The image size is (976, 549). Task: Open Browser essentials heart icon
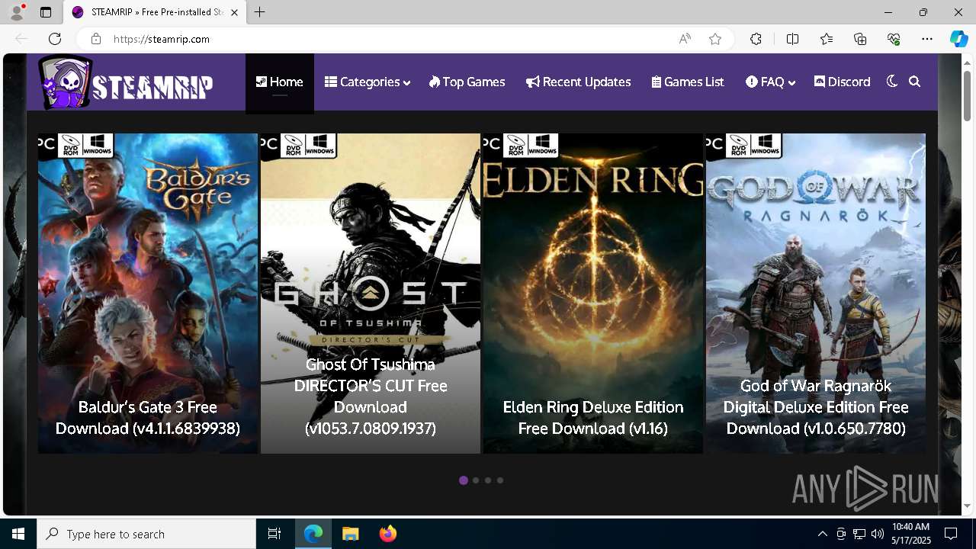click(x=894, y=39)
